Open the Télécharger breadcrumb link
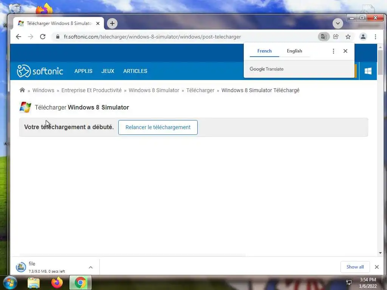This screenshot has height=290, width=387. click(x=200, y=90)
